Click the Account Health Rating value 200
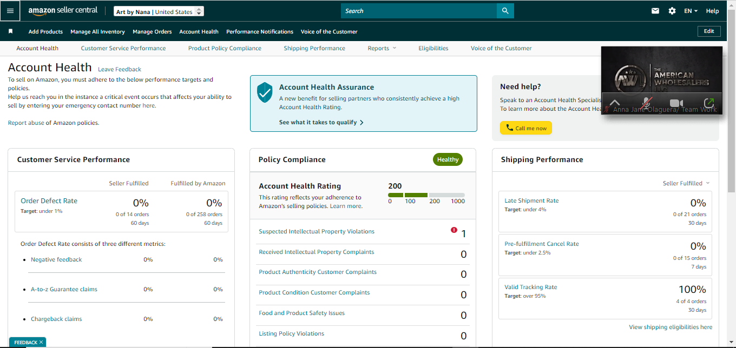The image size is (736, 348). click(395, 186)
